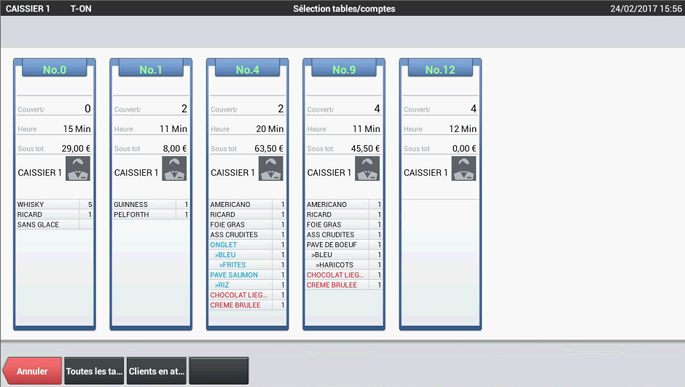Click the cashier avatar on table No.1
The width and height of the screenshot is (685, 387).
point(174,168)
